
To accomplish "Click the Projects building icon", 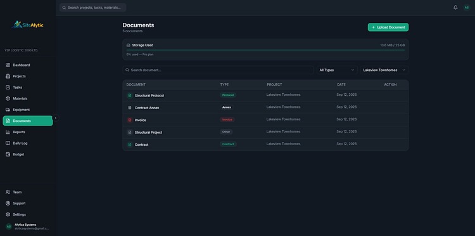I will click(x=8, y=76).
